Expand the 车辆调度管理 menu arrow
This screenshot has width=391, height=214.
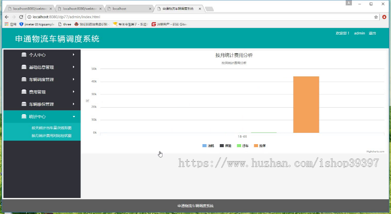coord(73,79)
